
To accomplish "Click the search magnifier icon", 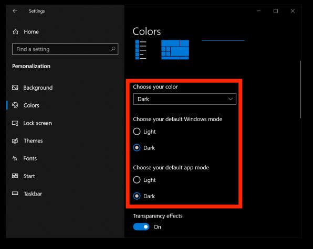I will pyautogui.click(x=113, y=49).
